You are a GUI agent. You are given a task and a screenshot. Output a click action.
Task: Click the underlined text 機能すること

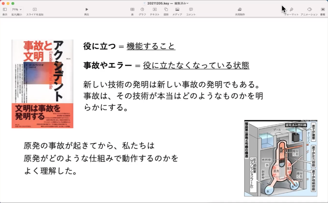click(x=151, y=46)
